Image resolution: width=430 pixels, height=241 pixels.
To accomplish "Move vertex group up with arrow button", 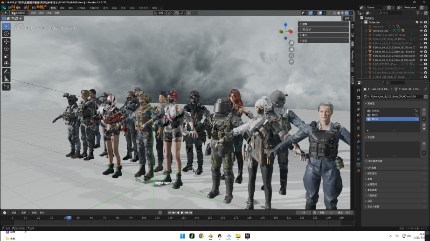I will click(424, 125).
